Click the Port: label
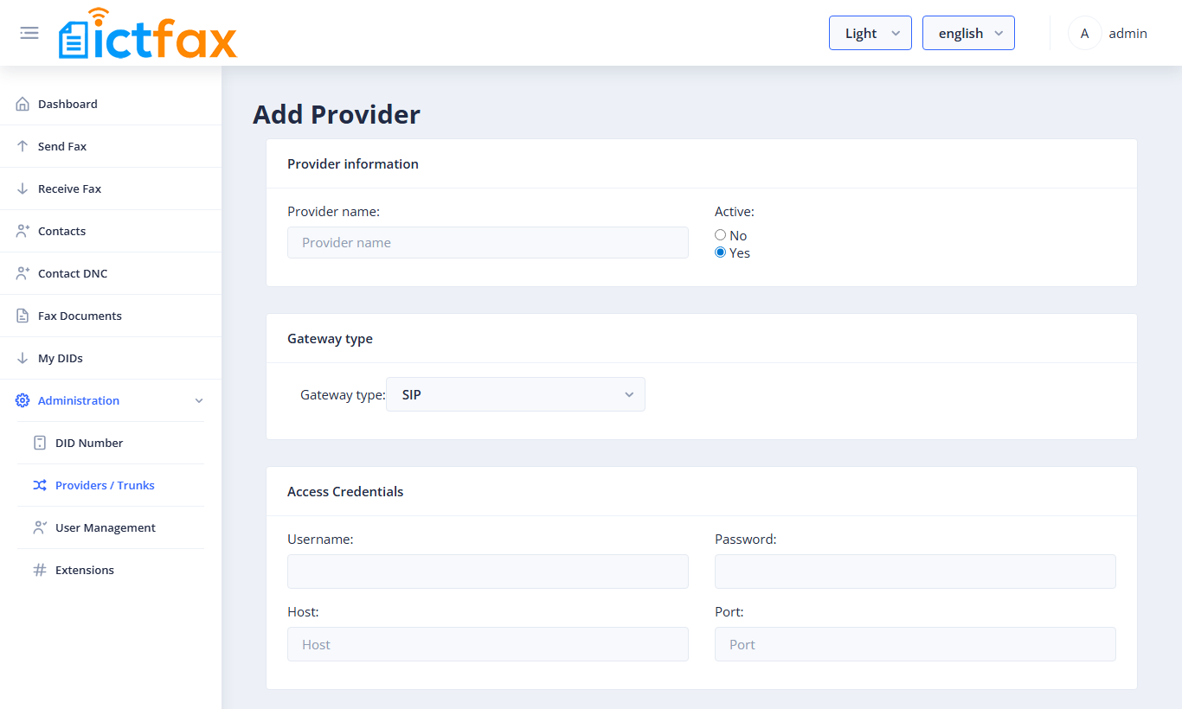1182x709 pixels. click(729, 611)
